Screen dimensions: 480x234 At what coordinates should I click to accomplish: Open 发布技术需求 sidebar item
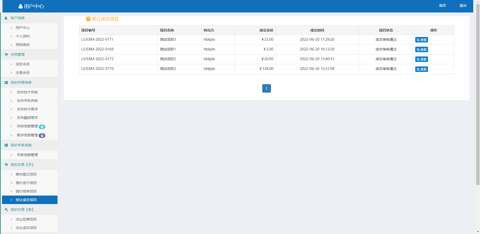(29, 109)
